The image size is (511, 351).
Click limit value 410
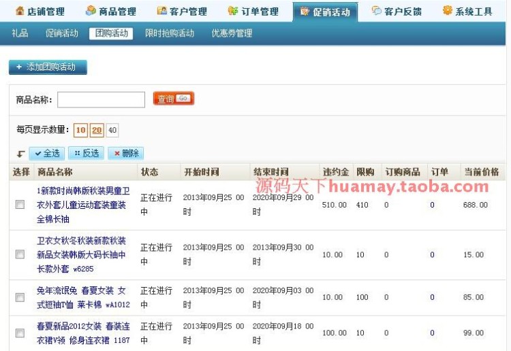tap(362, 205)
